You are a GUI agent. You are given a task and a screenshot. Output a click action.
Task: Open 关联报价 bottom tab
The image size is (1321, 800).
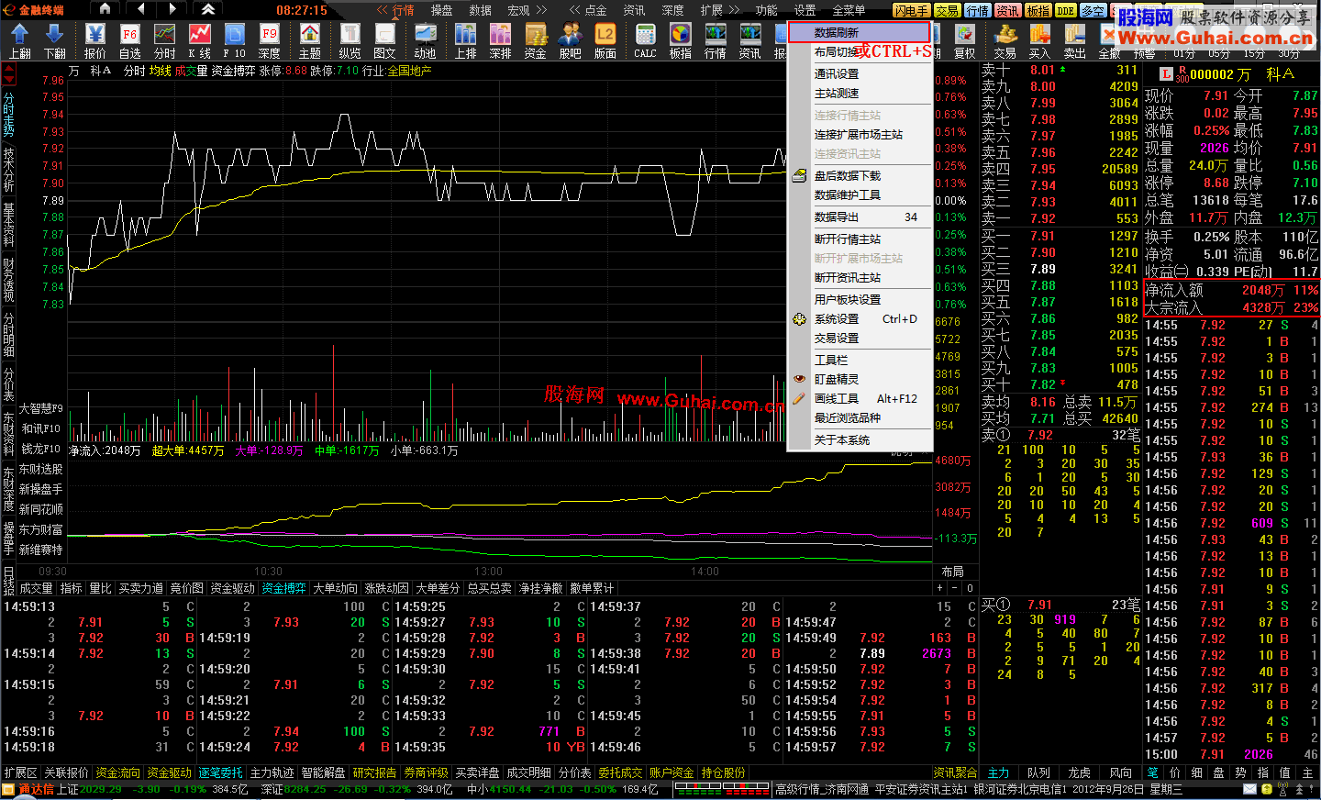point(67,772)
